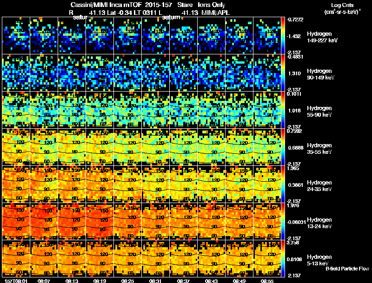Click the '08:13' time axis label
Screen dimensions: 372x283
72,281
